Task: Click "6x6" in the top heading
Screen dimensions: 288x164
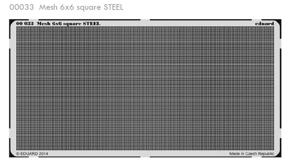Action: tap(59, 7)
